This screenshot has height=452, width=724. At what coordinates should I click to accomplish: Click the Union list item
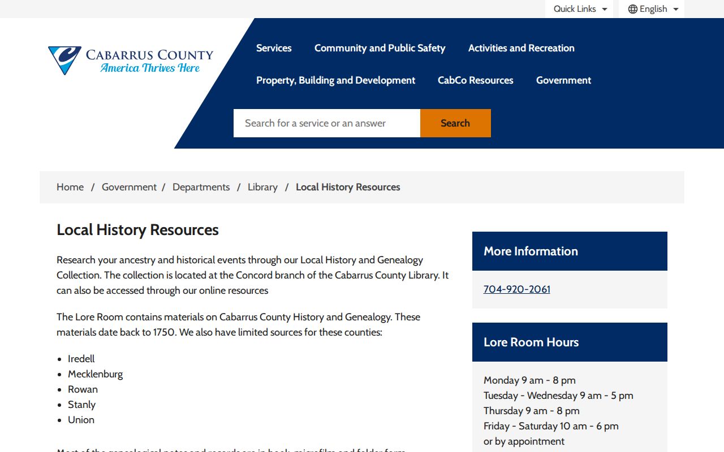pyautogui.click(x=81, y=420)
